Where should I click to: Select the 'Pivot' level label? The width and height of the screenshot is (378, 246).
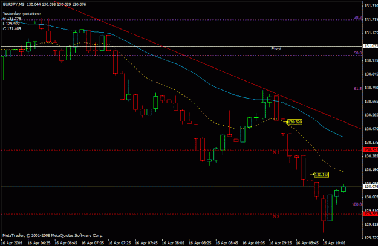(276, 49)
